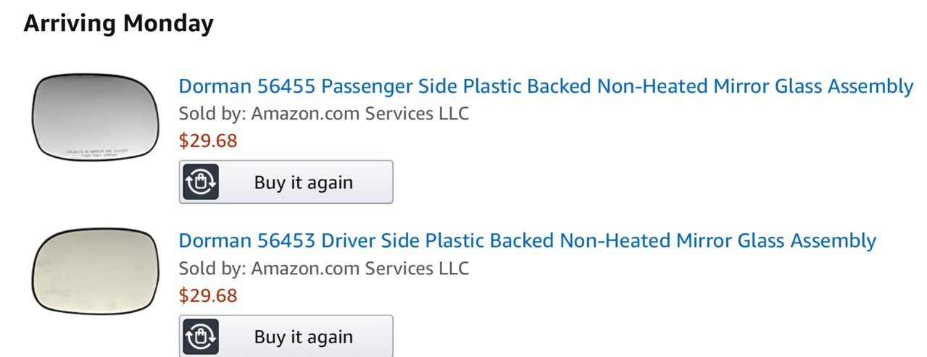Click the shopping bag symbol in the first Buy it again button
927x357 pixels.
coord(200,182)
